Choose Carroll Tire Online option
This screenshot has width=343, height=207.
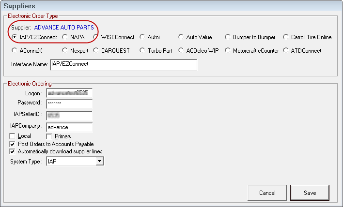click(286, 37)
